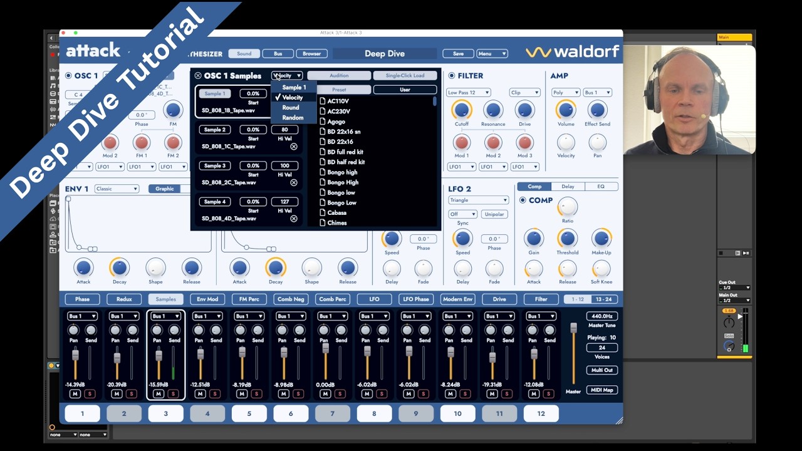Image resolution: width=802 pixels, height=451 pixels.
Task: Switch to the Delay effect tab
Action: pos(568,187)
